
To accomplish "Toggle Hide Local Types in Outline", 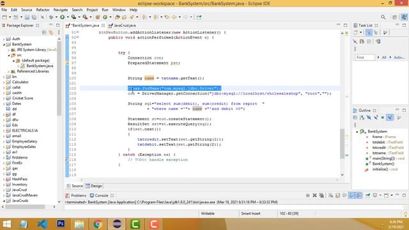I will point(390,118).
